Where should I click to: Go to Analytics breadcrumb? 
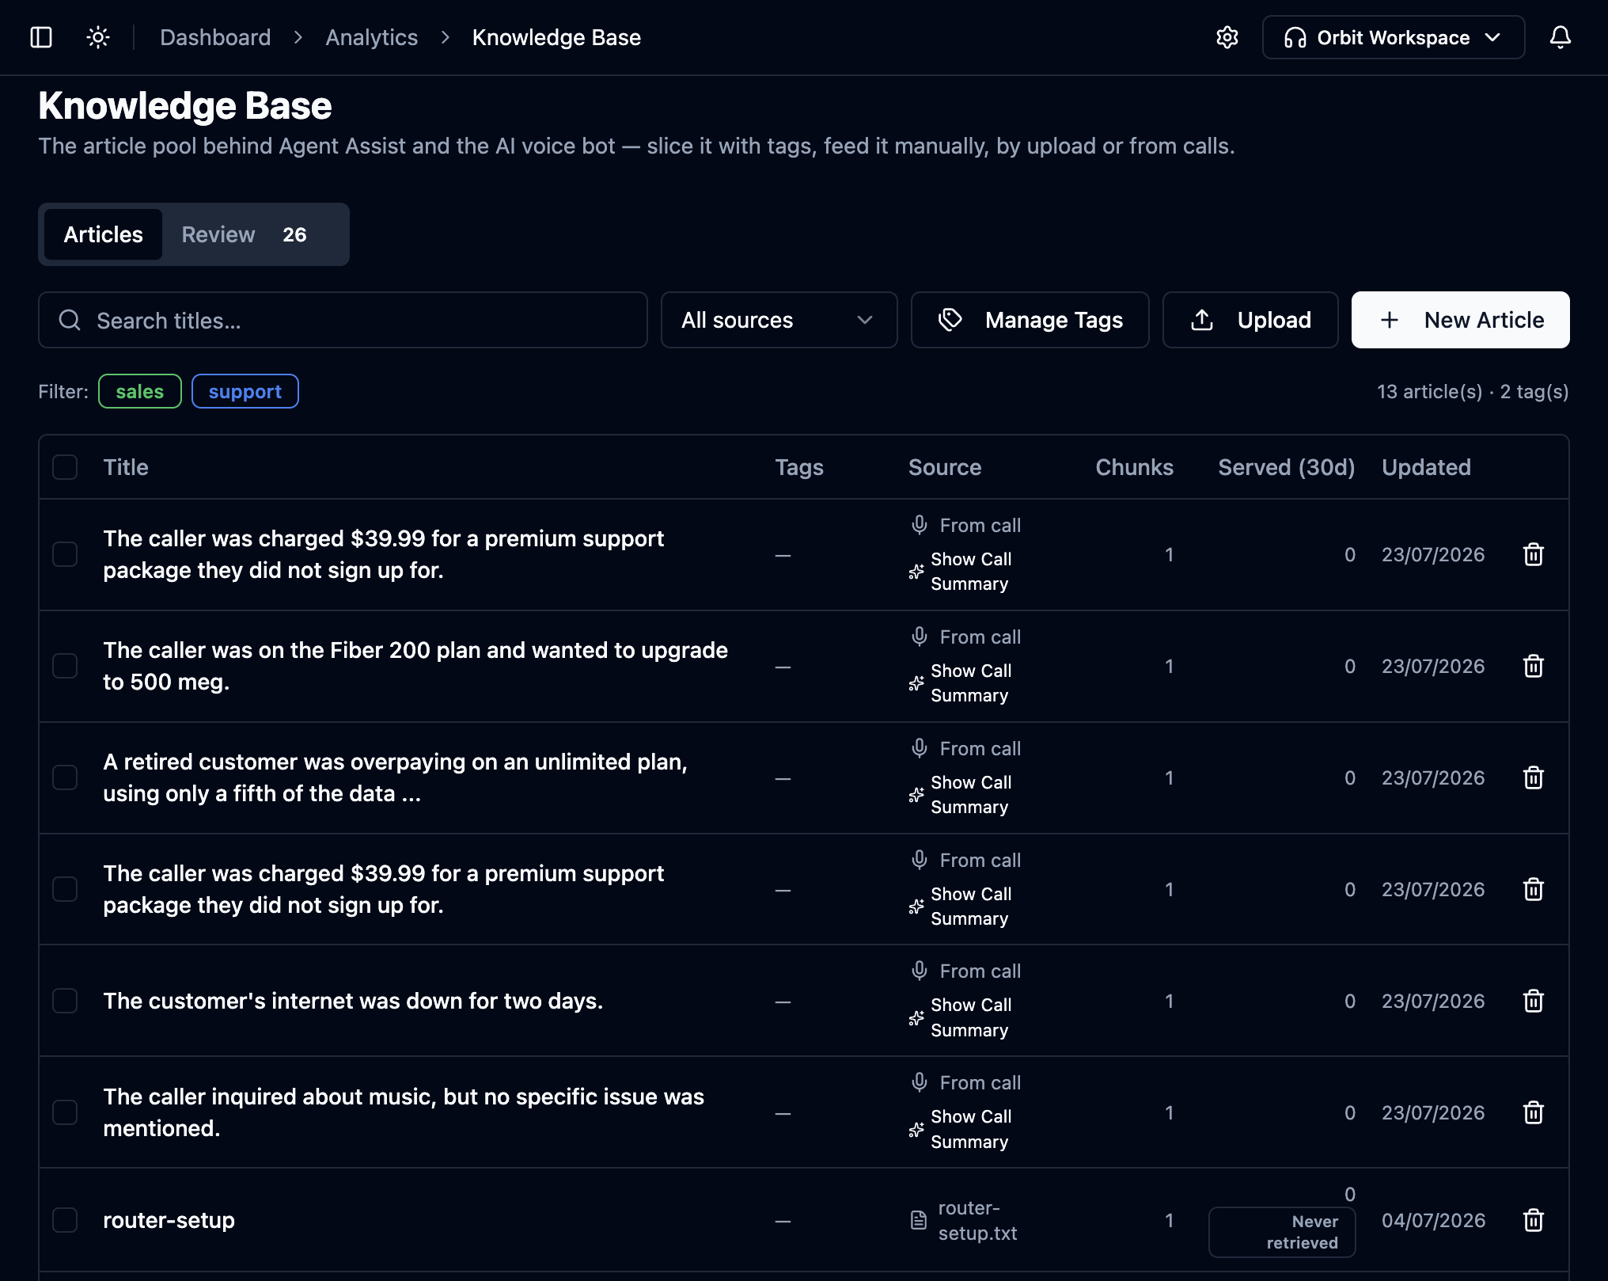point(372,37)
